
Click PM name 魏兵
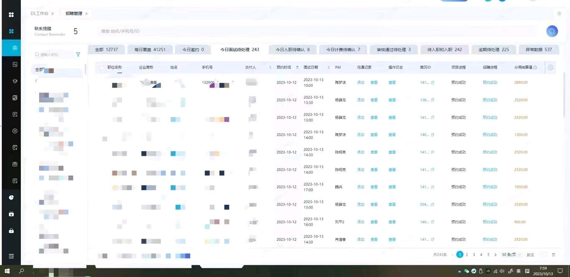(339, 187)
